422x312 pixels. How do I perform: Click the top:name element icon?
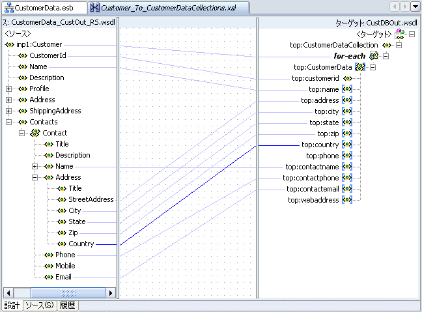coord(347,89)
